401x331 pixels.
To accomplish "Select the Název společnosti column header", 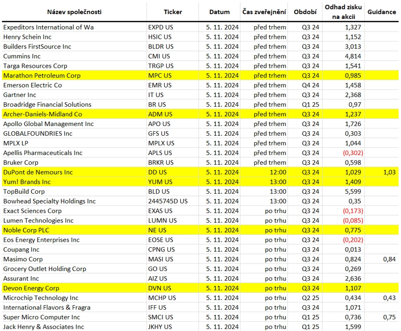I will coord(74,12).
